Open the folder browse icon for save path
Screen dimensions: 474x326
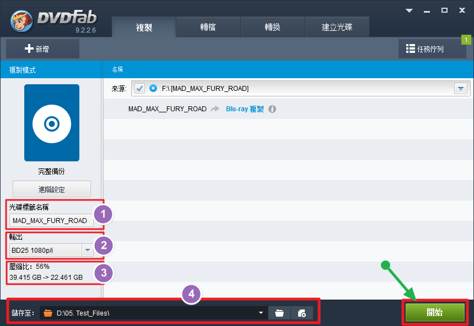click(x=279, y=313)
